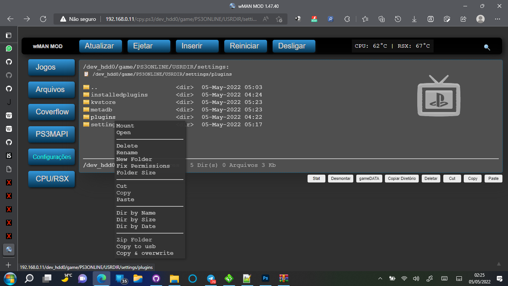Expand hidden icons in the system tray
The height and width of the screenshot is (286, 508).
pyautogui.click(x=380, y=278)
